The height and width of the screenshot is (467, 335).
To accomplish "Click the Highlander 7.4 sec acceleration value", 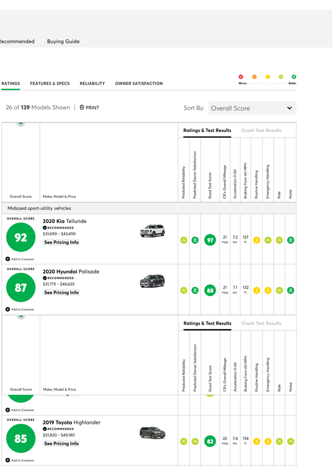I will coord(235,441).
